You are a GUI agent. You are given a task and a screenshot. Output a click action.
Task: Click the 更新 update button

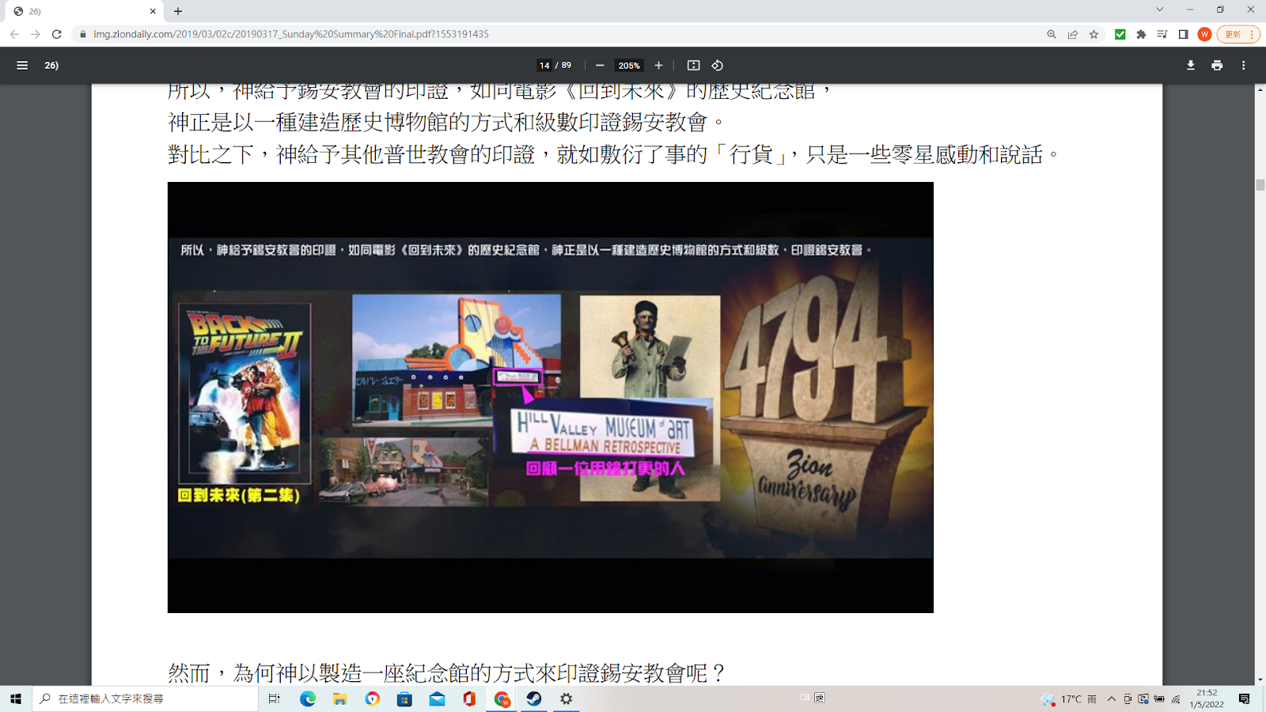(1238, 34)
